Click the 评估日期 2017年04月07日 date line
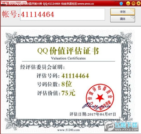The width and height of the screenshot is (141, 134). [x=93, y=114]
